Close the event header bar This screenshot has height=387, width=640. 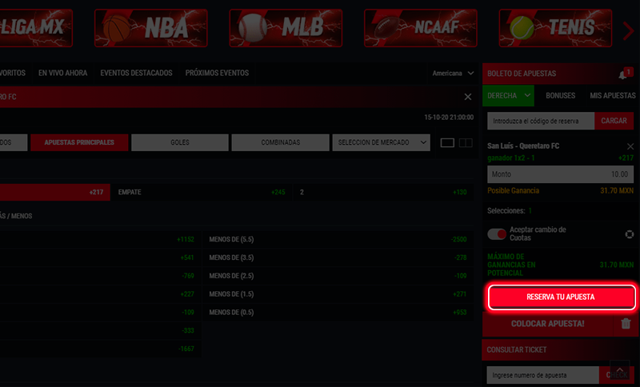click(468, 97)
